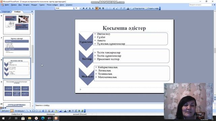Decrease indent level
Screen dimensions: 216x121
tap(121, 8)
